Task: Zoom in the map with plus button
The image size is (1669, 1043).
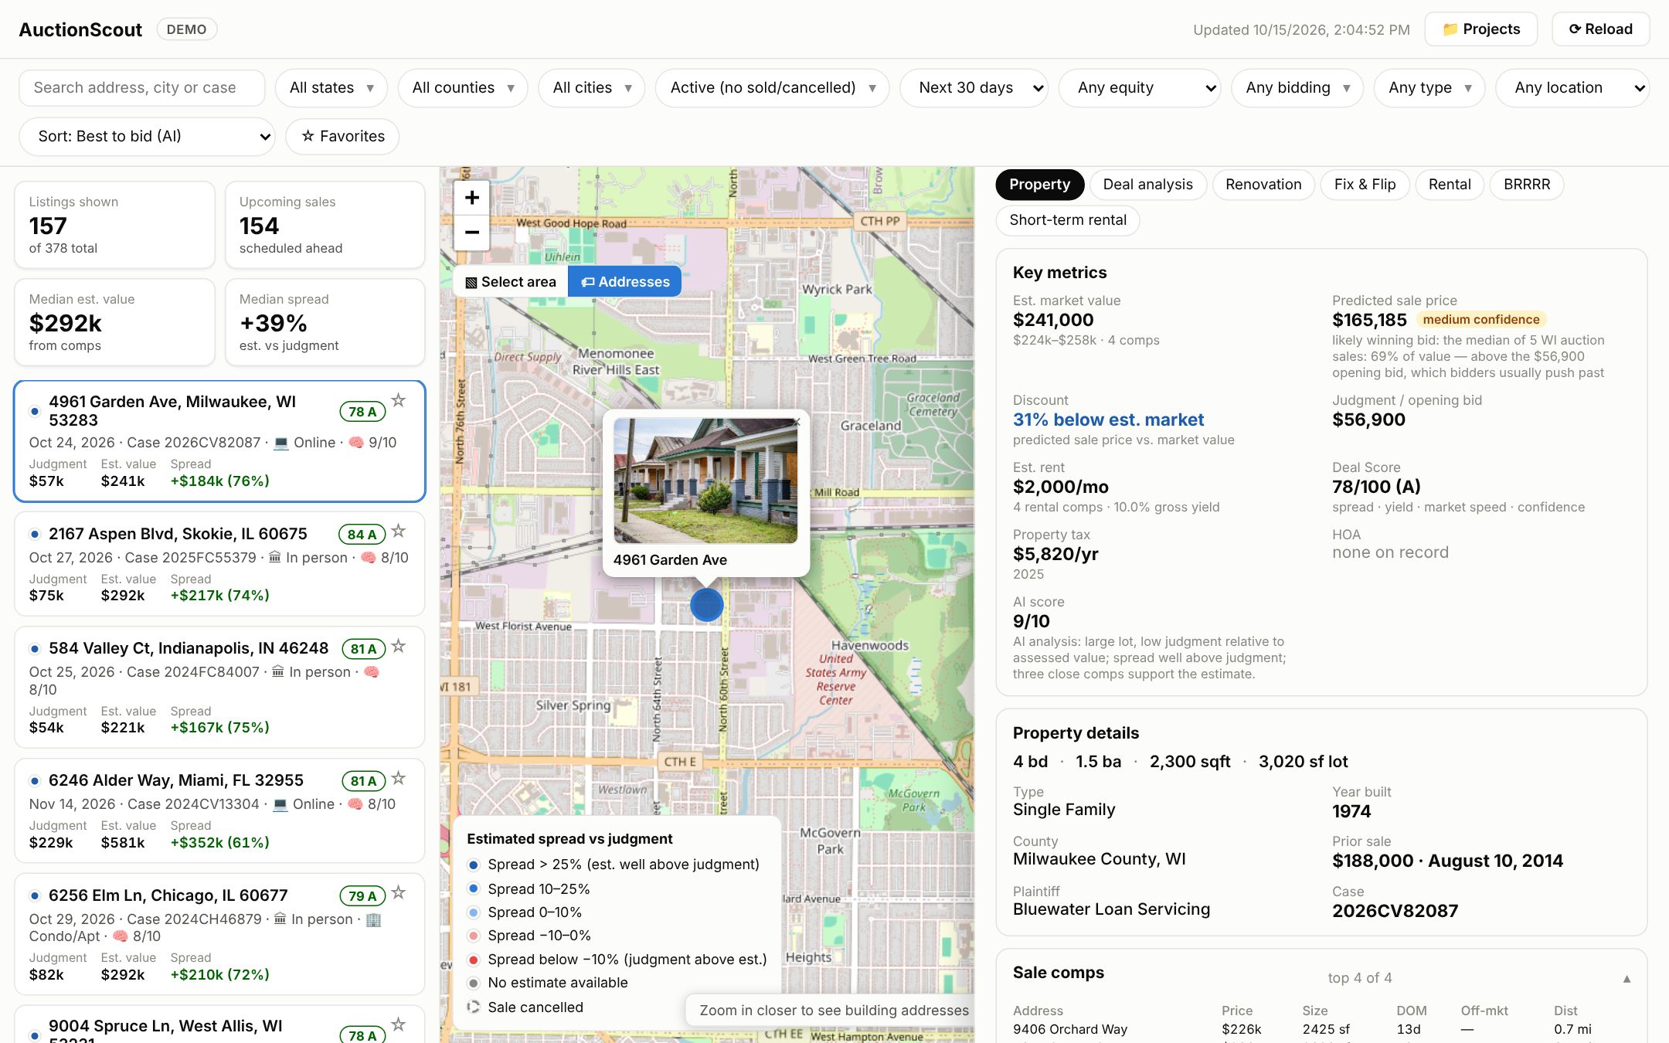Action: (472, 198)
